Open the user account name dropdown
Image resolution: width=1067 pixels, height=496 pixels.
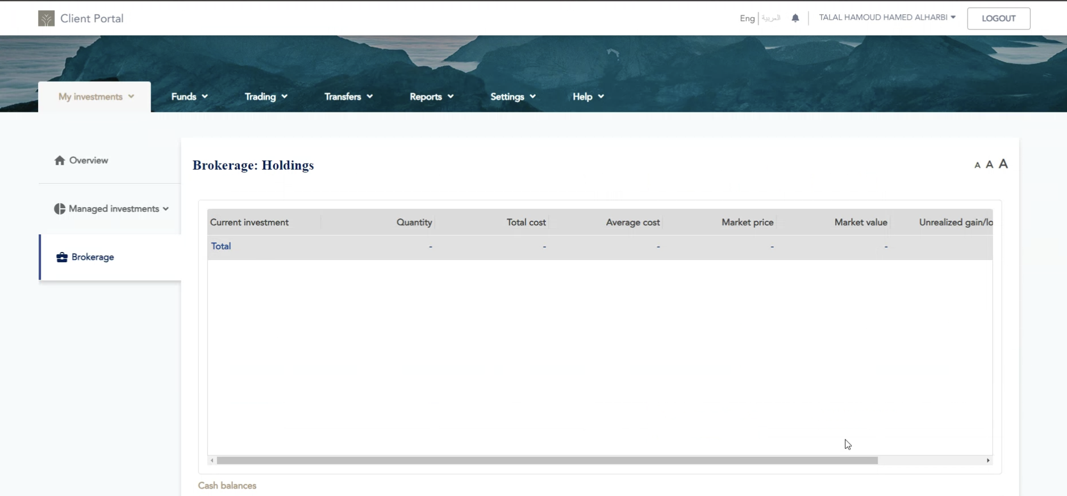pos(886,18)
